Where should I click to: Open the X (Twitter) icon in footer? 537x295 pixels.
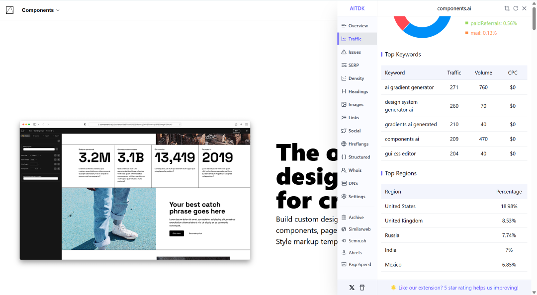coord(352,288)
